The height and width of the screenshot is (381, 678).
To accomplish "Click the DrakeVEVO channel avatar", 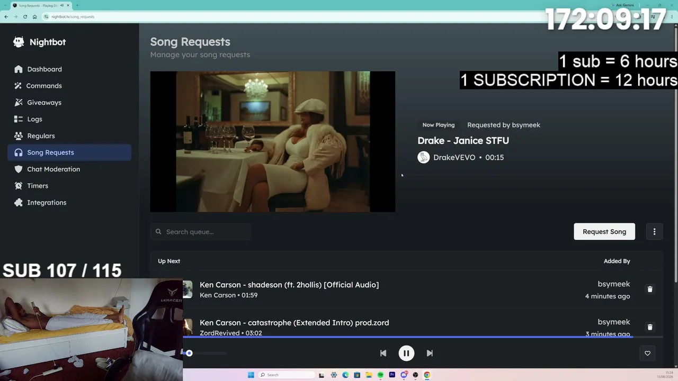I will click(x=423, y=157).
